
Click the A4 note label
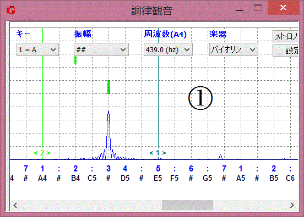42,178
